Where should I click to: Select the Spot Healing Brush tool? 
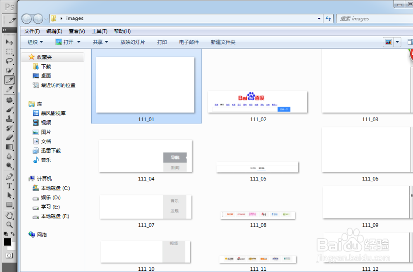click(9, 100)
